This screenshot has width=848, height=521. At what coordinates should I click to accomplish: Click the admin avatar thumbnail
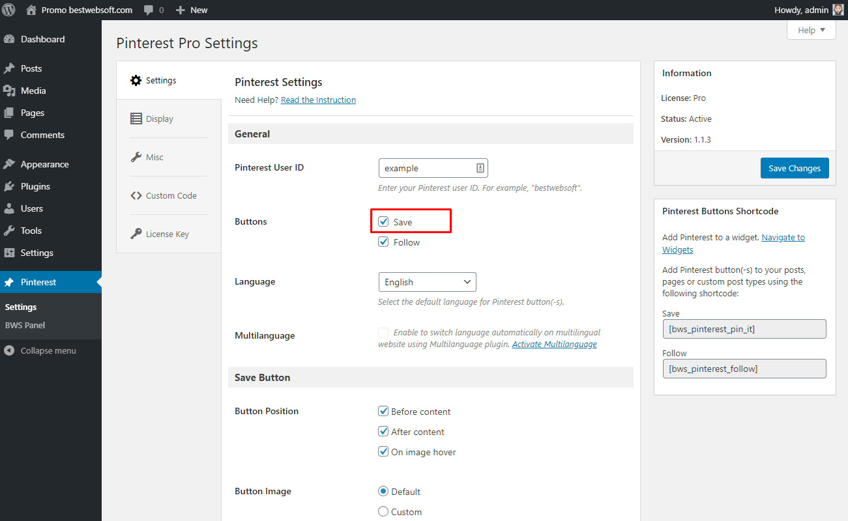click(x=838, y=10)
